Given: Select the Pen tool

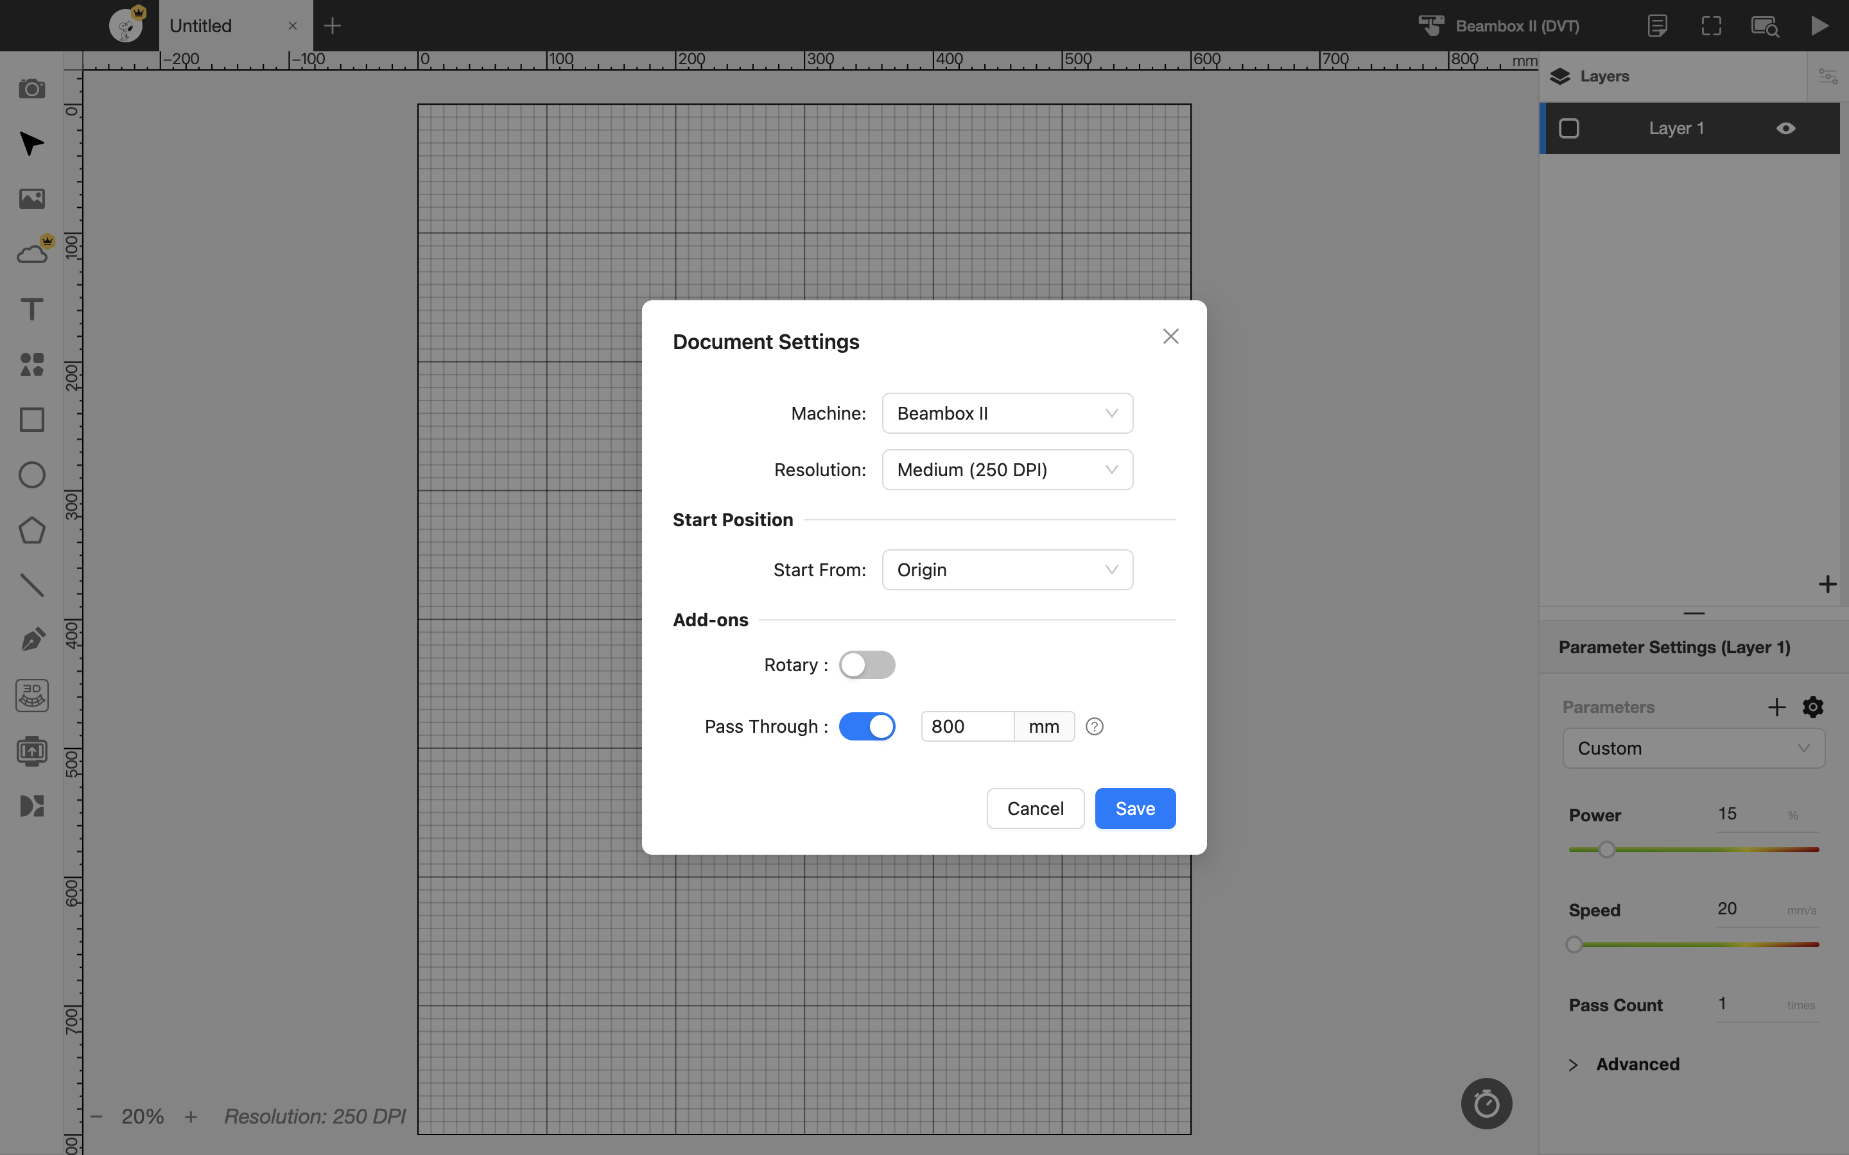Looking at the screenshot, I should 31,640.
